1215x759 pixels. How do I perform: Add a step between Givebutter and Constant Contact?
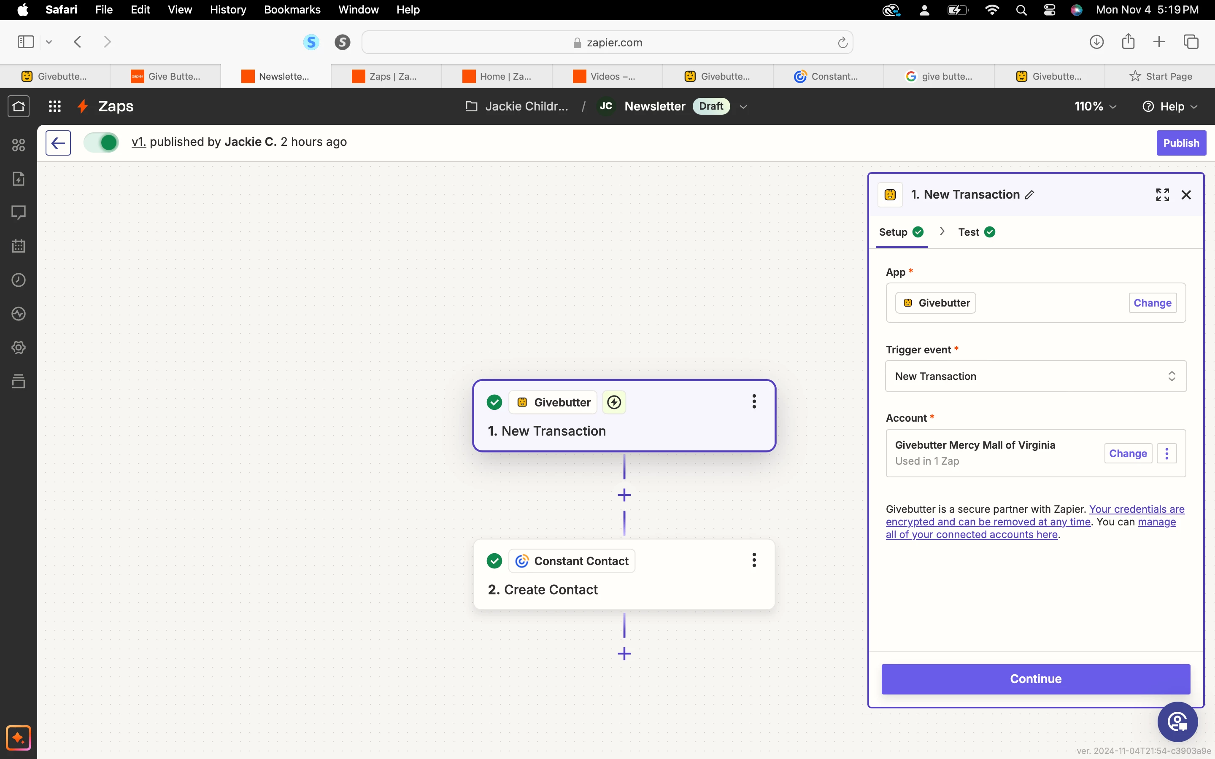point(624,495)
